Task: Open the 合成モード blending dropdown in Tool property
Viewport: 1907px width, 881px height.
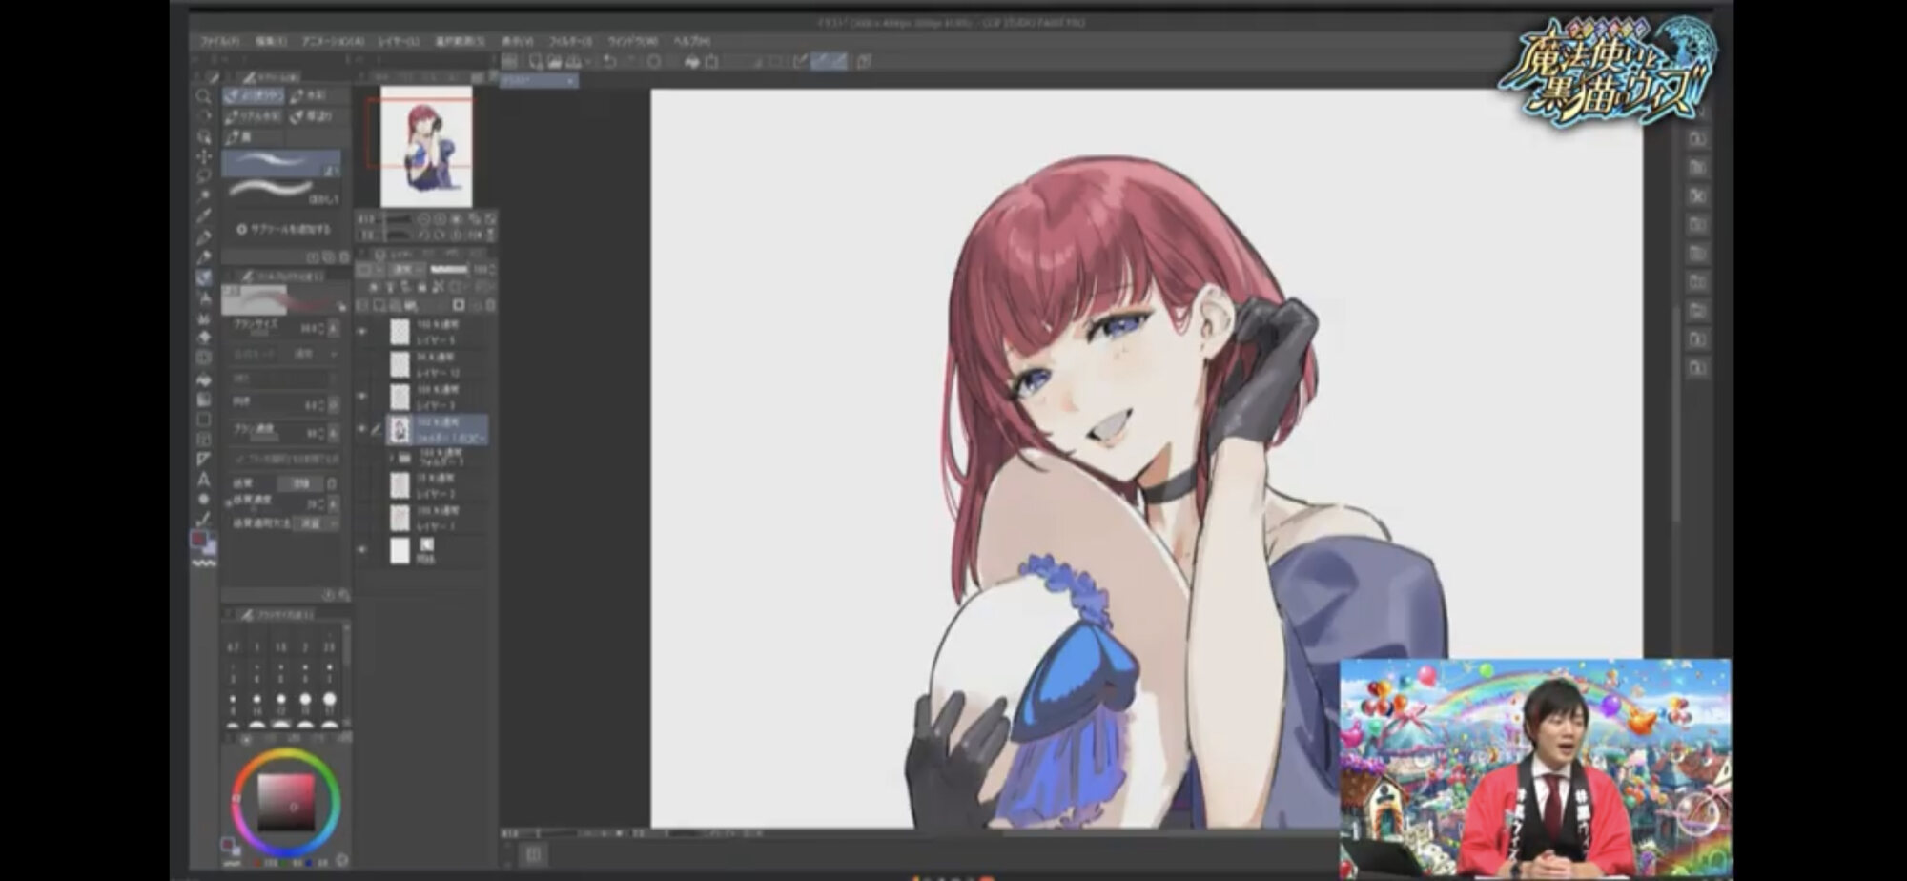Action: (315, 354)
